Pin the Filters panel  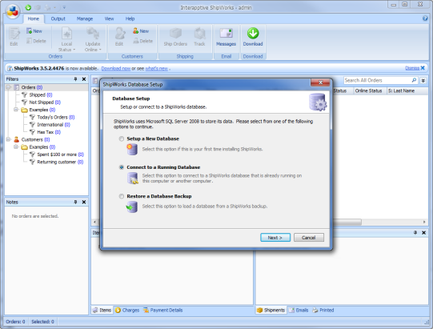point(75,79)
